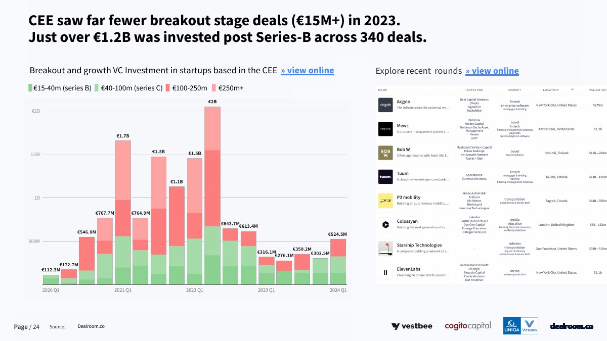Click the €2B bar for 2022 Q2
607x341 pixels.
tap(212, 196)
